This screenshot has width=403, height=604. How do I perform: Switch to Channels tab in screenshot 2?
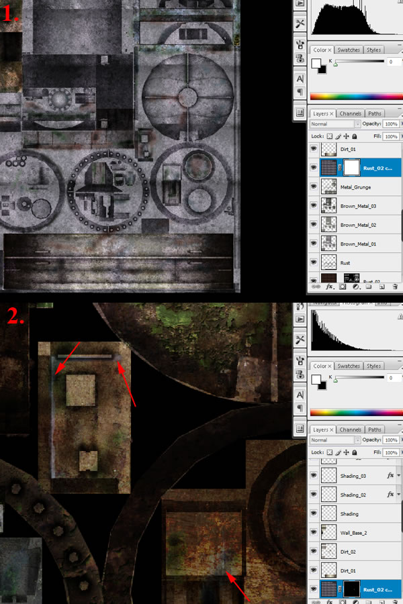350,429
